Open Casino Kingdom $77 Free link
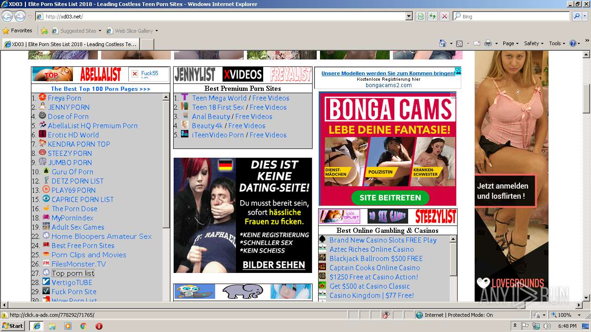The height and width of the screenshot is (332, 591). pyautogui.click(x=371, y=295)
